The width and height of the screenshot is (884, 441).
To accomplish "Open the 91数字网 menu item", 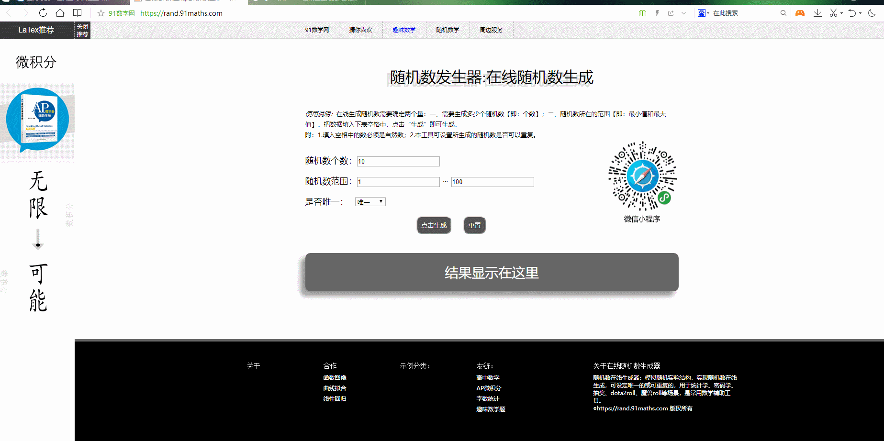I will 317,30.
